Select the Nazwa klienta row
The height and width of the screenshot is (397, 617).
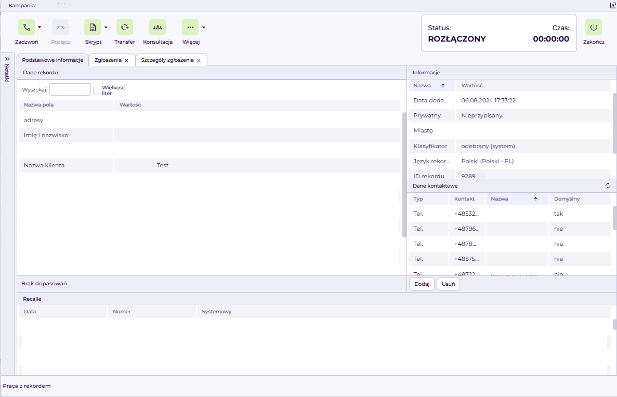coord(209,165)
